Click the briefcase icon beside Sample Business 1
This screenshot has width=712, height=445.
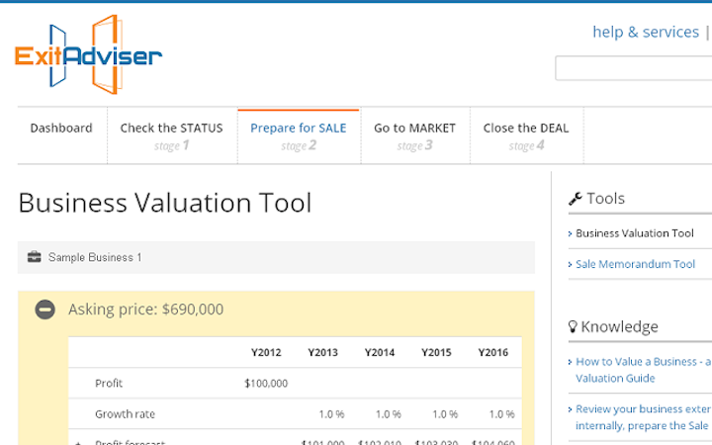pyautogui.click(x=35, y=257)
